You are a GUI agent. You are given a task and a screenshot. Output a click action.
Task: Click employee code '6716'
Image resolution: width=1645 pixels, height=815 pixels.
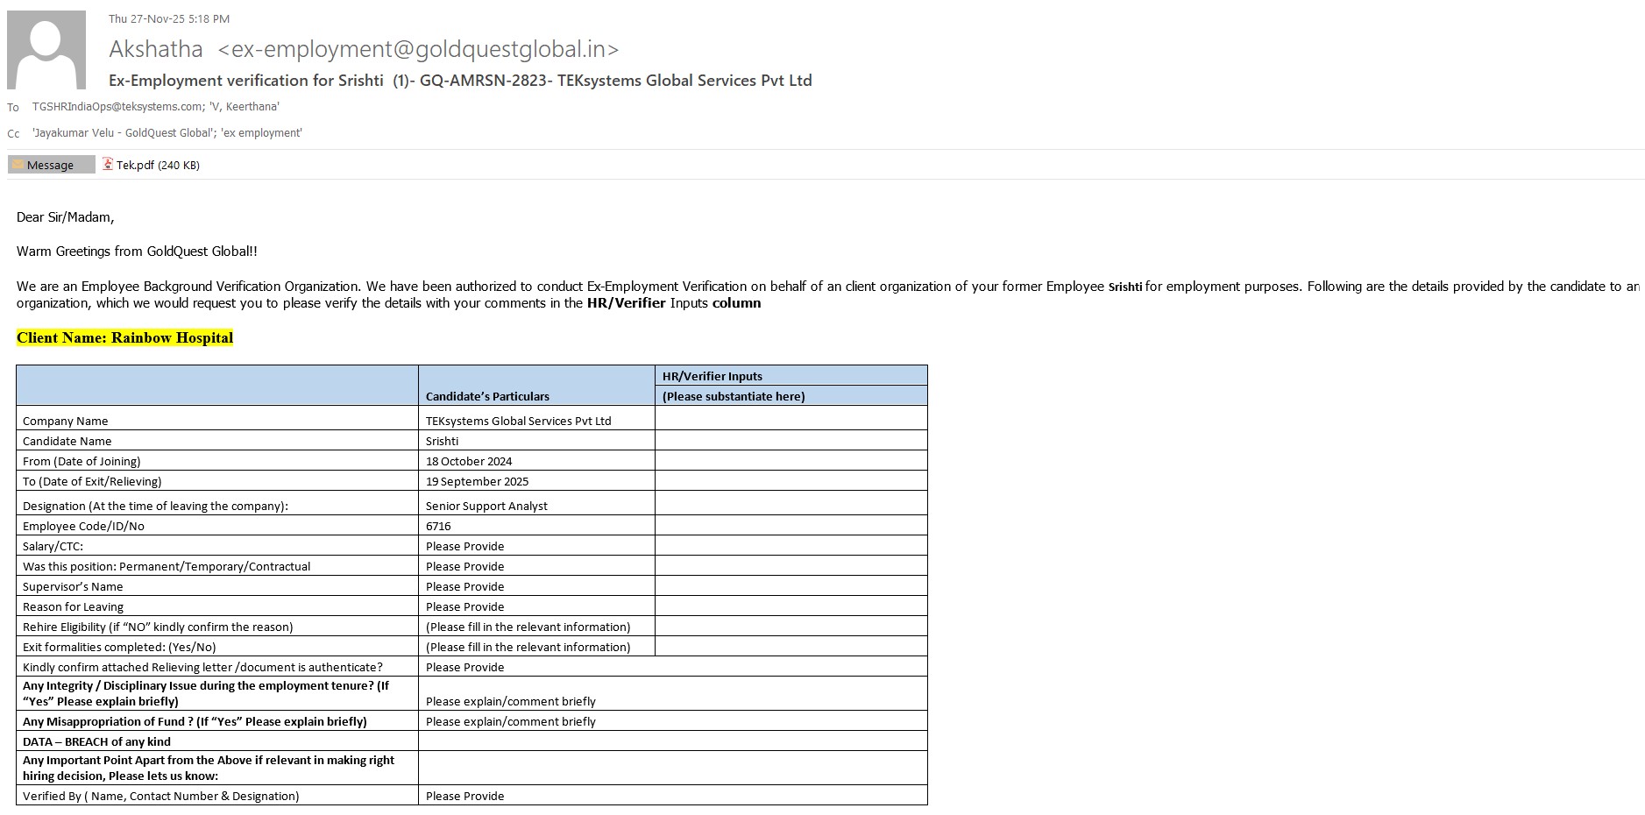438,526
